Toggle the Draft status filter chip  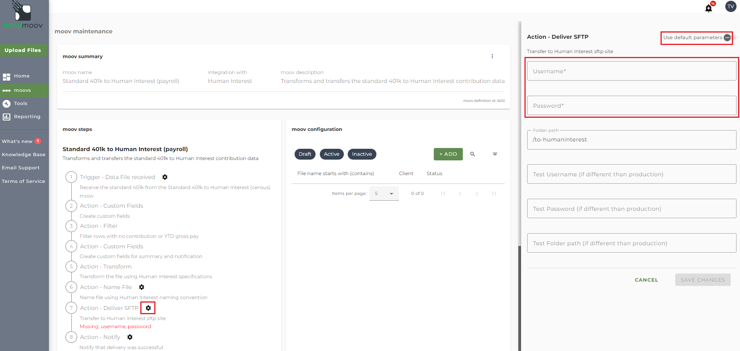tap(305, 154)
